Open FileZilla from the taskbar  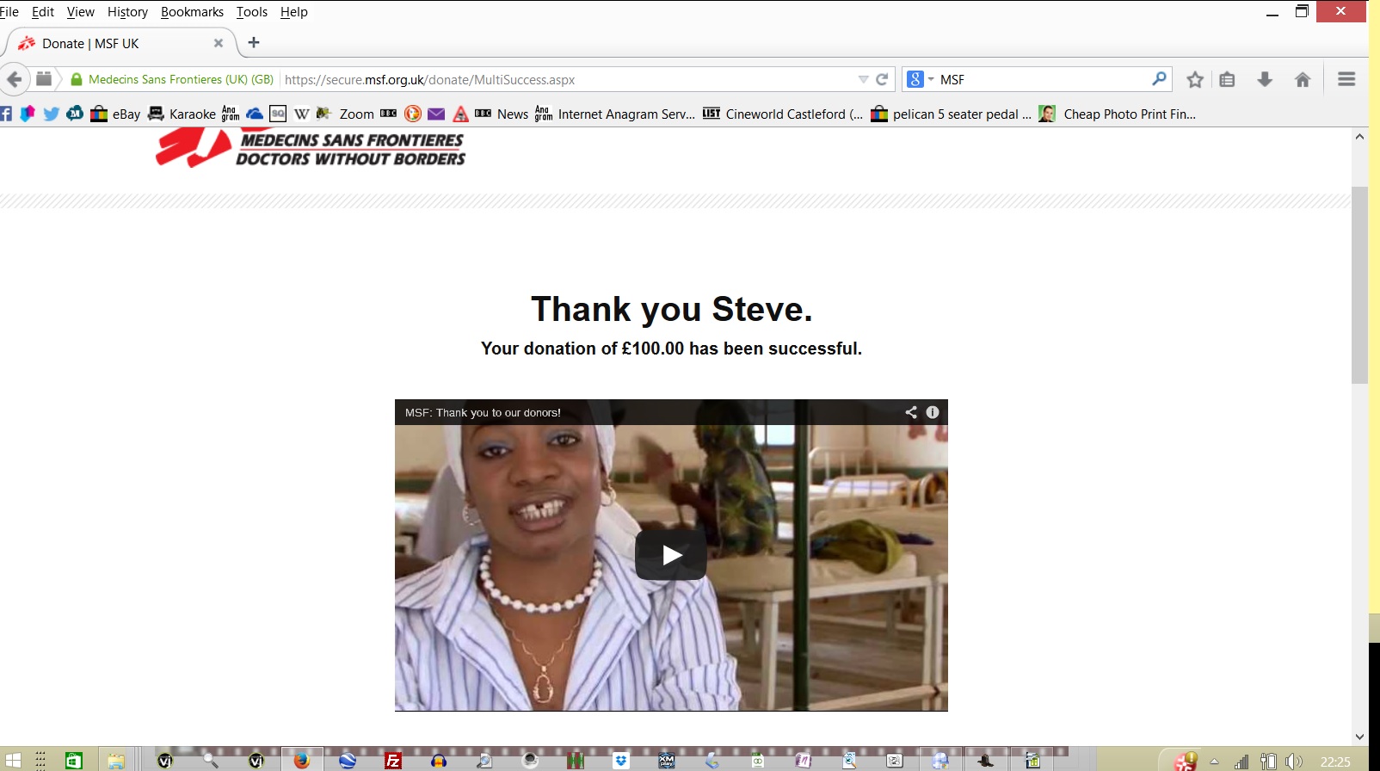click(393, 761)
